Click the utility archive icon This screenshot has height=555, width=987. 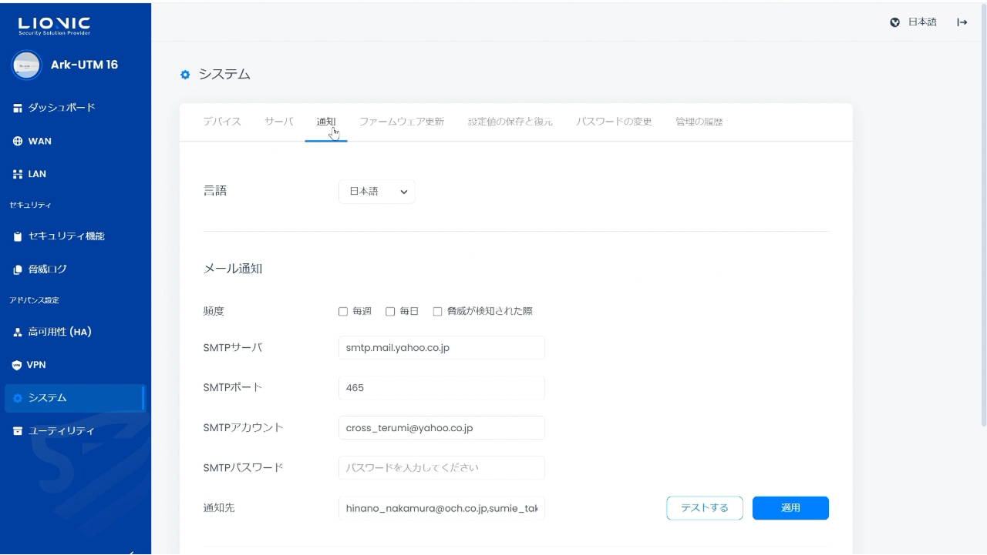tap(18, 431)
